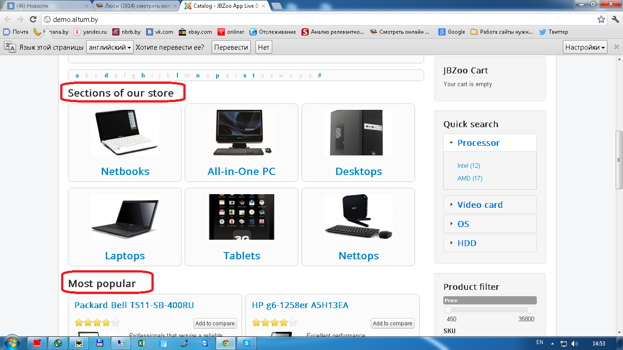Rate Packard Bell TS11-SB-400RU five stars
Screen dimensions: 623x350
115,323
